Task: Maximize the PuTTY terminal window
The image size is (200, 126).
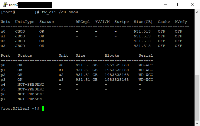Action: pos(179,5)
